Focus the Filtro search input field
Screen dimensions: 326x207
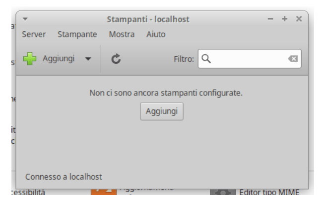pyautogui.click(x=248, y=59)
